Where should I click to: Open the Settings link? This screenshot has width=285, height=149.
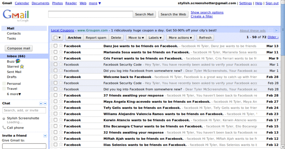tap(245, 3)
